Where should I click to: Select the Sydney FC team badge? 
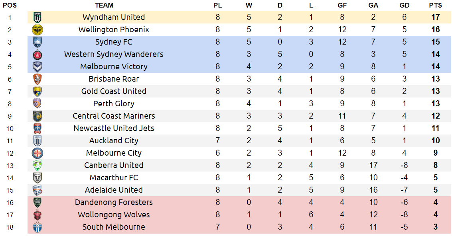[x=38, y=42]
